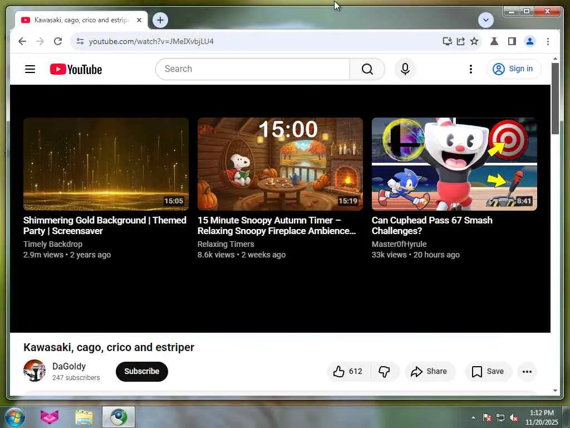This screenshot has height=428, width=570.
Task: Open network status tray icon
Action: tap(500, 418)
